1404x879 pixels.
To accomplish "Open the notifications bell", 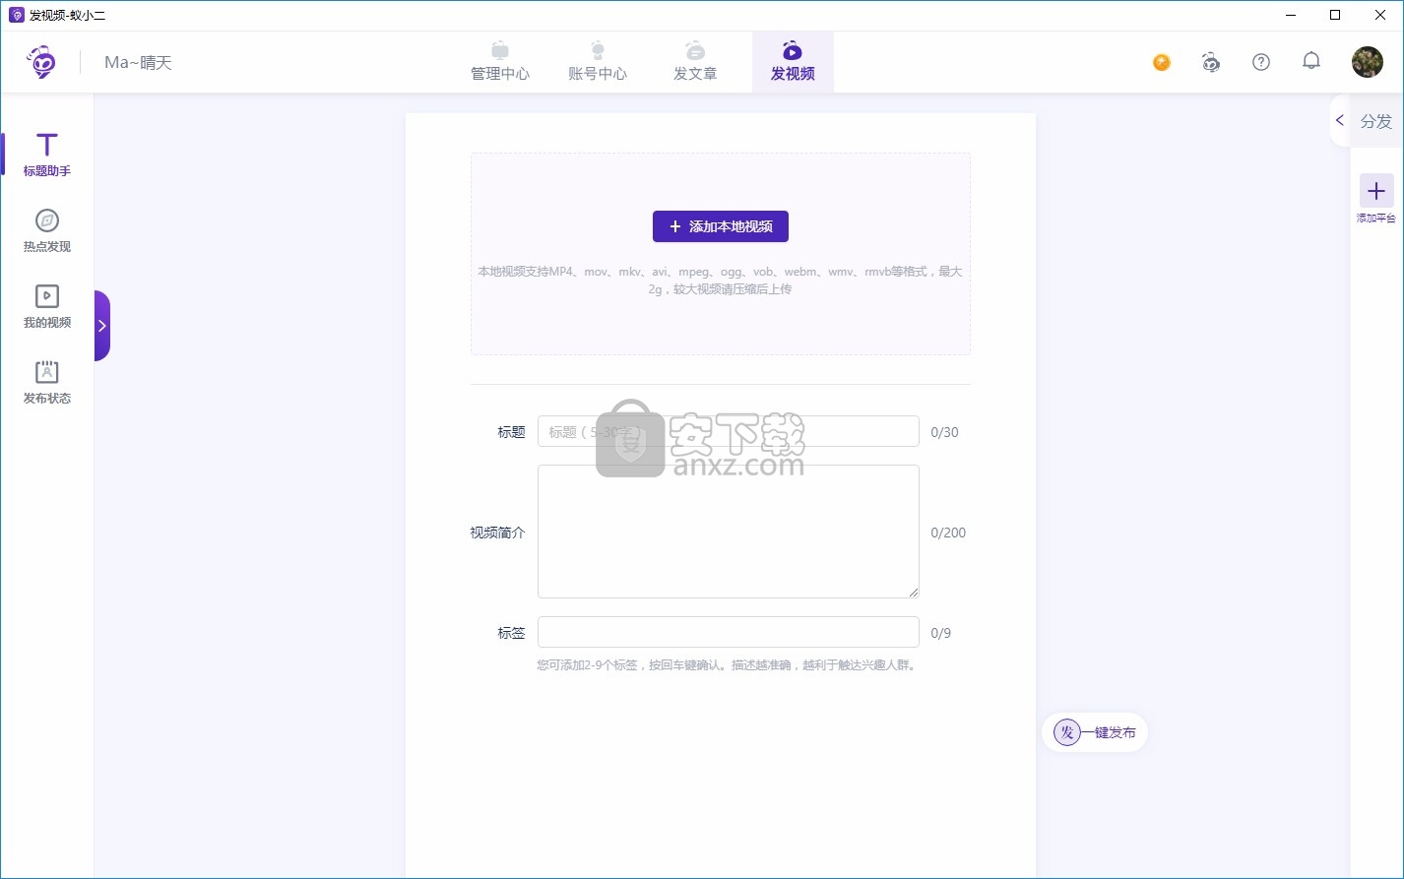I will tap(1311, 61).
